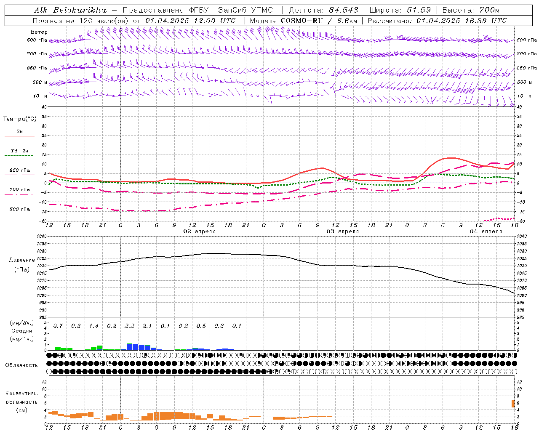Select the Тем-ра(°C) temperature panel label

pyautogui.click(x=20, y=119)
